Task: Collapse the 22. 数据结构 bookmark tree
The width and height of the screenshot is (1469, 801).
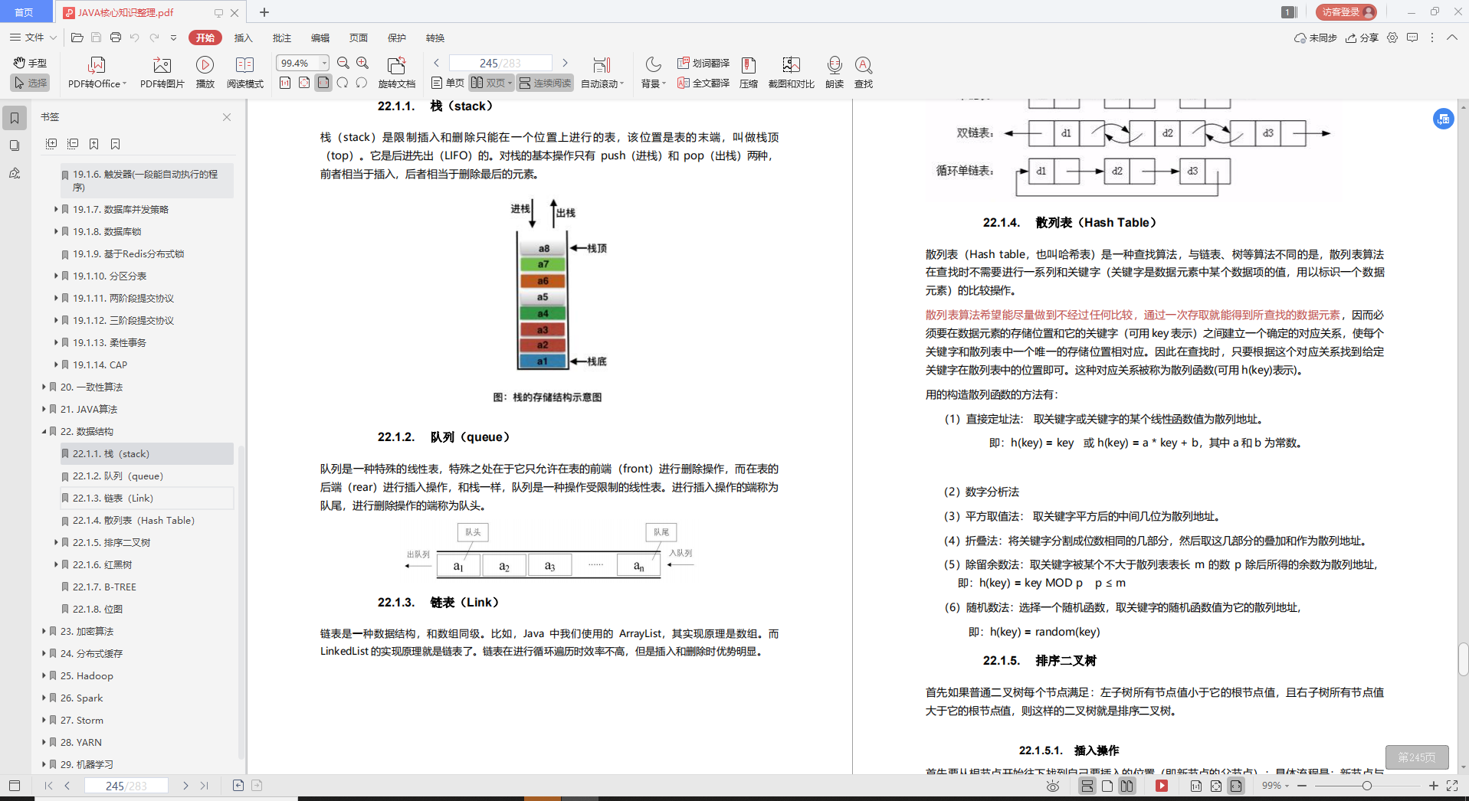Action: click(x=44, y=431)
